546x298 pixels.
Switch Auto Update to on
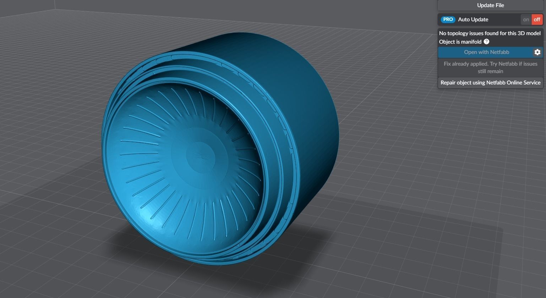coord(526,20)
